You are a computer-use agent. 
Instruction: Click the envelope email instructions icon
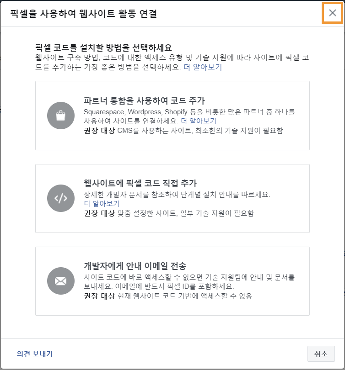(61, 281)
